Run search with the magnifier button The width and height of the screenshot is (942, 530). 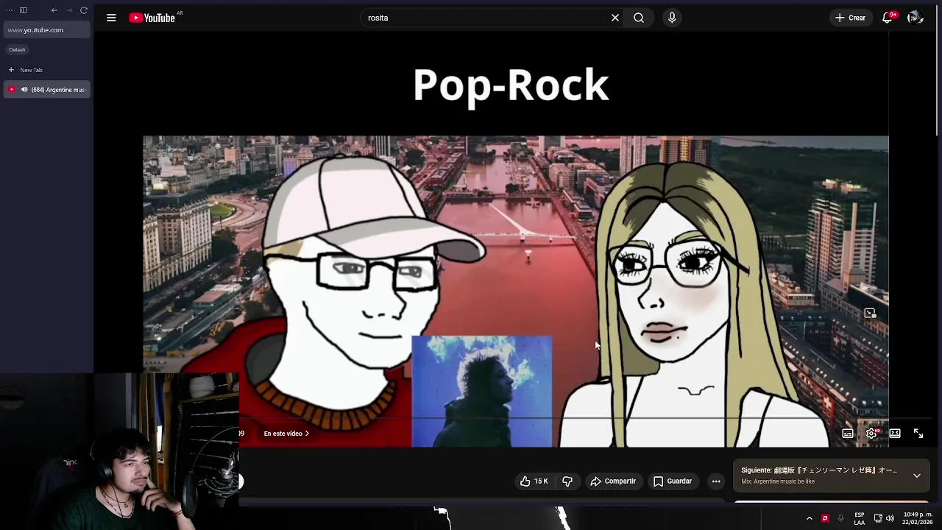(x=639, y=18)
